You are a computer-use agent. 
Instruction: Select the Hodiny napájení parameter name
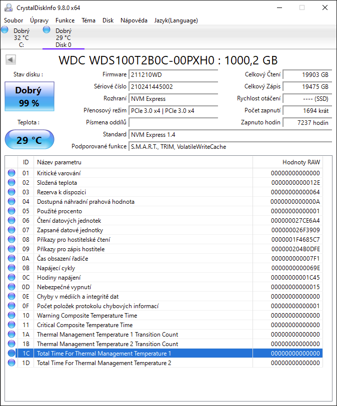[x=58, y=278]
